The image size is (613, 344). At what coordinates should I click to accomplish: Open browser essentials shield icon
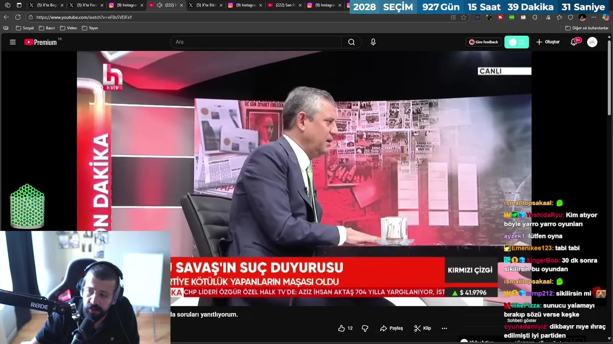coord(570,17)
